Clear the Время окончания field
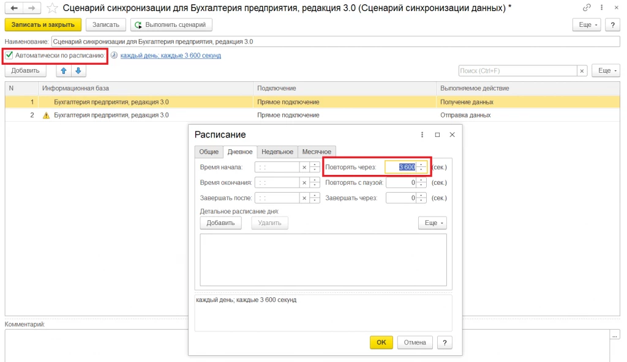This screenshot has width=627, height=362. pyautogui.click(x=304, y=183)
